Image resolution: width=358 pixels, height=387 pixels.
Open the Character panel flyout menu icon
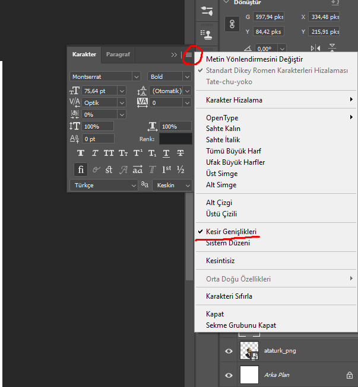189,55
